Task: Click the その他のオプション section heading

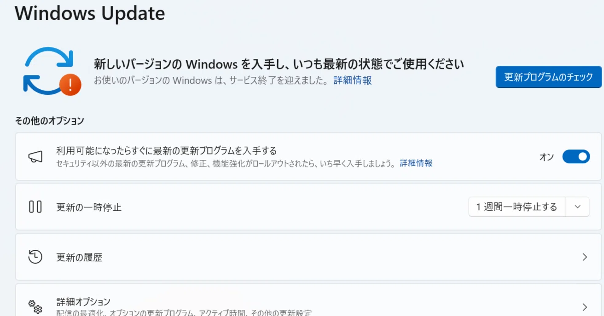Action: click(x=50, y=121)
